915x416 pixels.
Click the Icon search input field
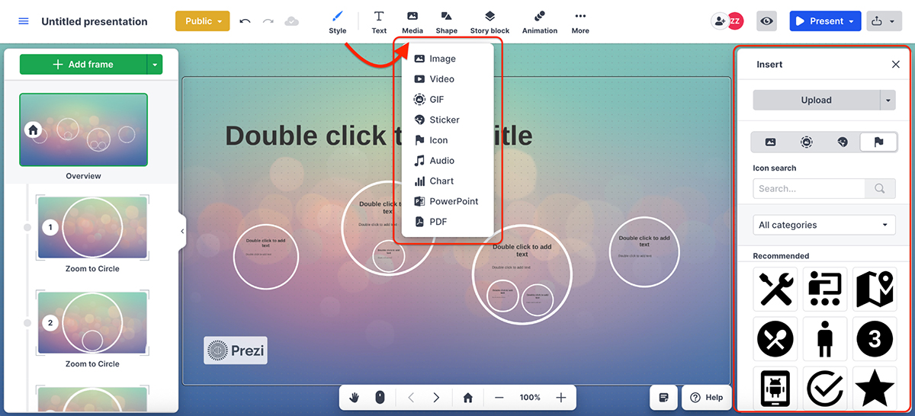[808, 188]
